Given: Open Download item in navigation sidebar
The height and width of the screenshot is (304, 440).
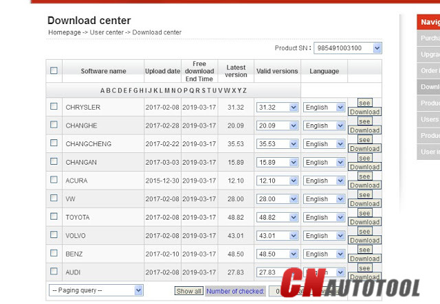Looking at the screenshot, I should point(428,87).
